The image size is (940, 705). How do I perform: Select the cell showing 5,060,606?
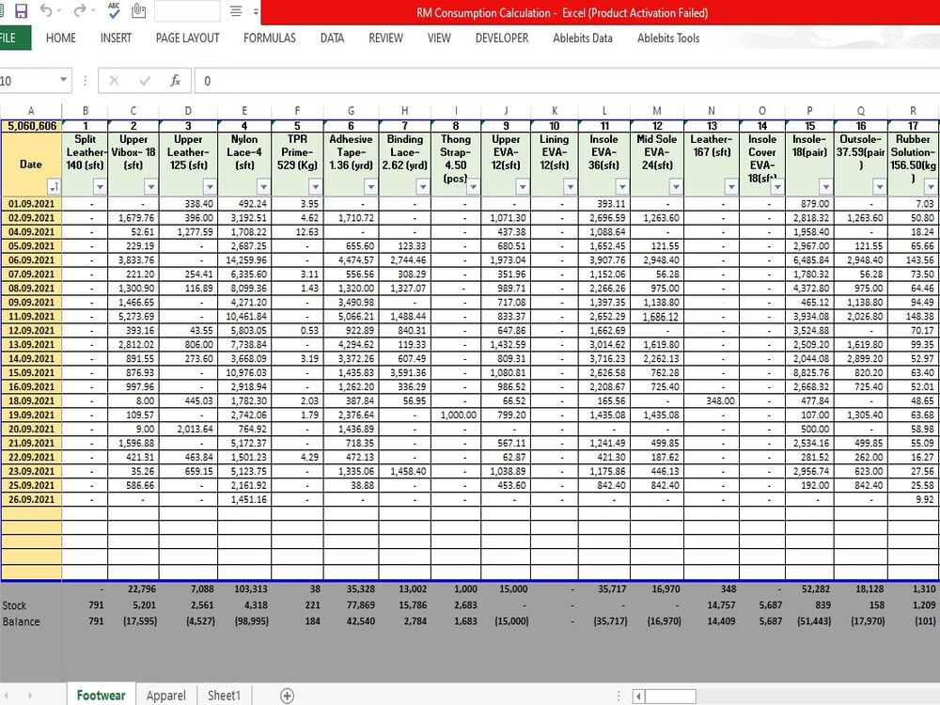coord(31,126)
